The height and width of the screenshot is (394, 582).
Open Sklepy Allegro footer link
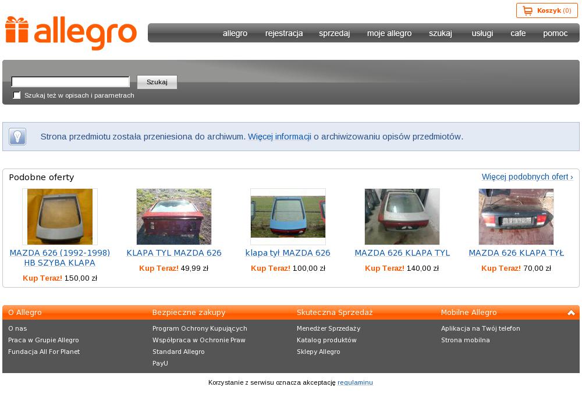[318, 352]
